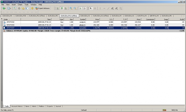Select the M1 timeframe button
Screen dimensions: 186x112
coord(3,12)
